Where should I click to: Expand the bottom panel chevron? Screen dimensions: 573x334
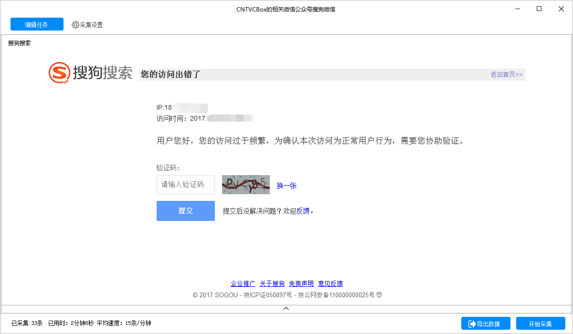click(286, 308)
